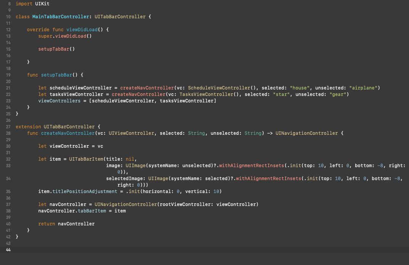Click 'navController' after return on line 40
Image resolution: width=409 pixels, height=265 pixels.
[x=76, y=224]
